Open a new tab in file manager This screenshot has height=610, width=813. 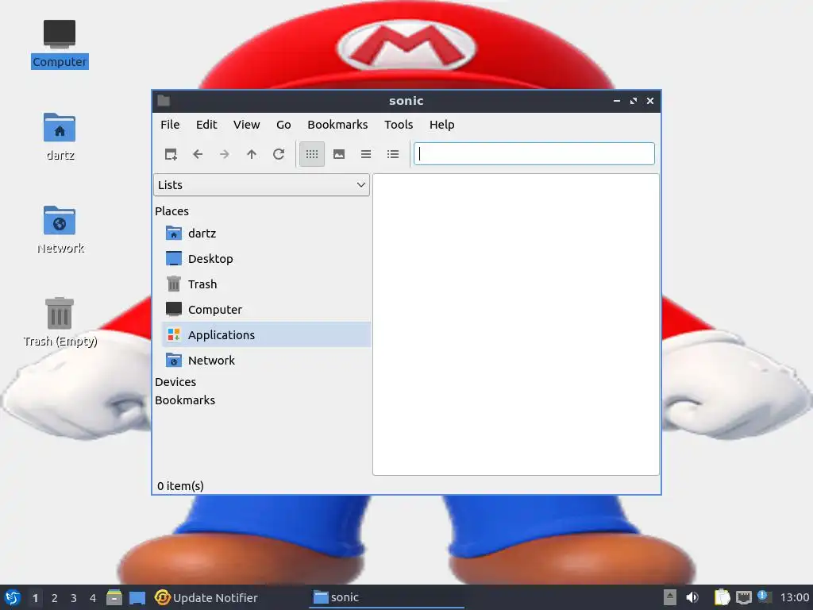[171, 154]
